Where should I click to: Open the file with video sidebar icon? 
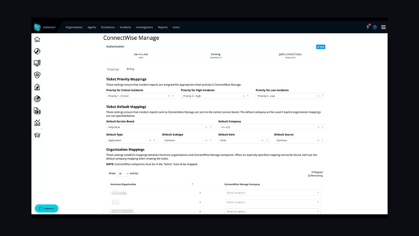37,111
